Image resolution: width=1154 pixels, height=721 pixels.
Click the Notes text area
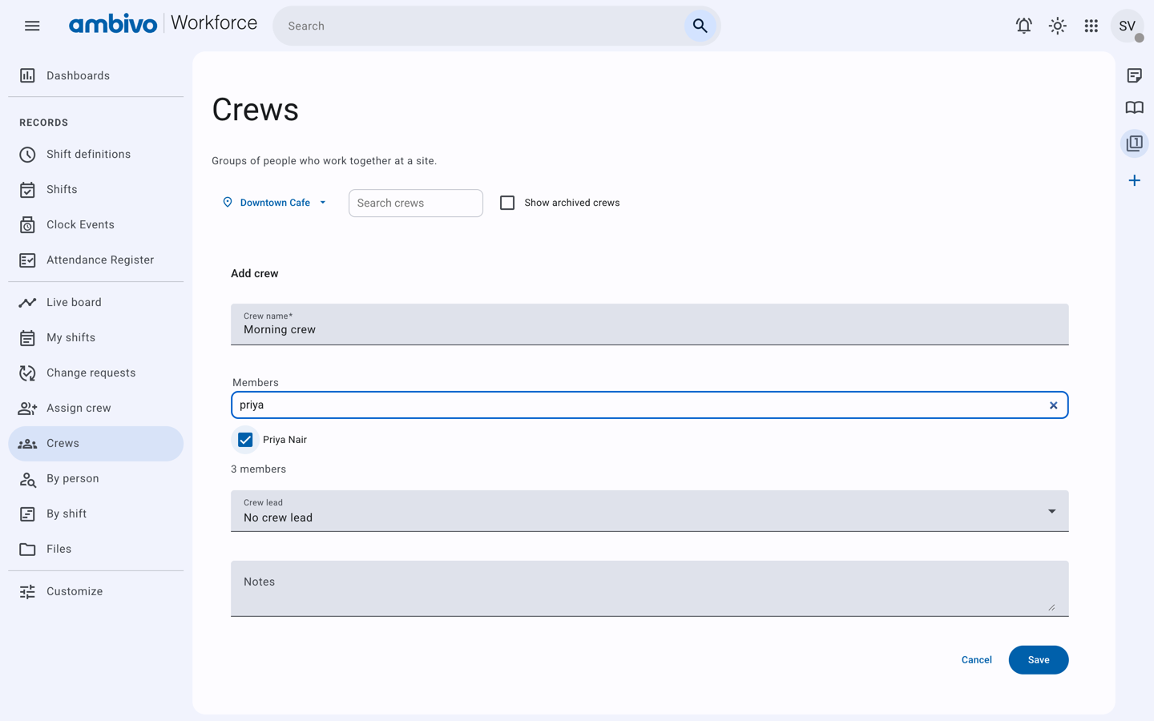[650, 588]
